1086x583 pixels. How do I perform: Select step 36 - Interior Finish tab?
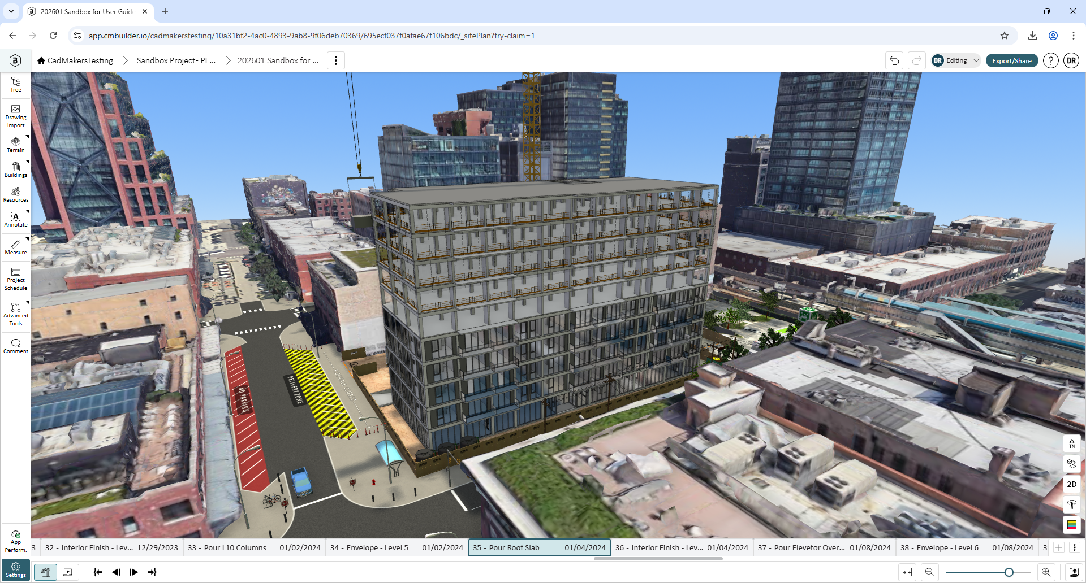click(x=682, y=547)
